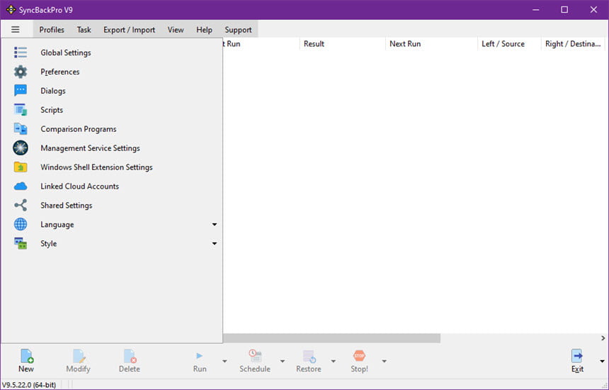
Task: Click the Restore toolbar button
Action: [309, 361]
